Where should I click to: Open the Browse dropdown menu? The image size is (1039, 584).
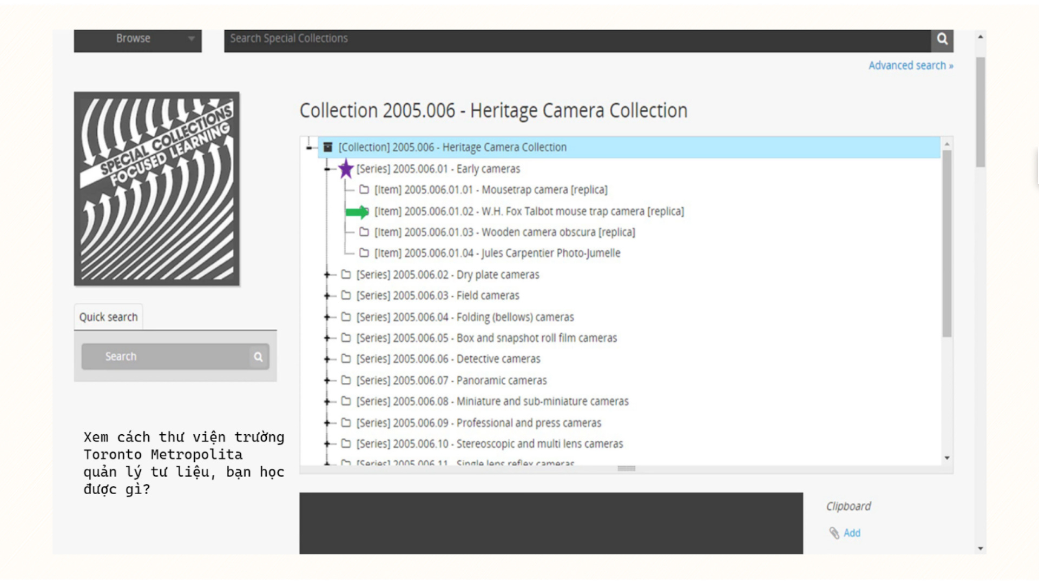click(137, 39)
